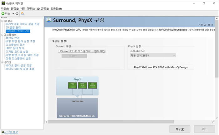Image resolution: width=219 pixels, height=135 pixels.
Task: Click the Forward navigation arrow icon
Action: (17, 14)
